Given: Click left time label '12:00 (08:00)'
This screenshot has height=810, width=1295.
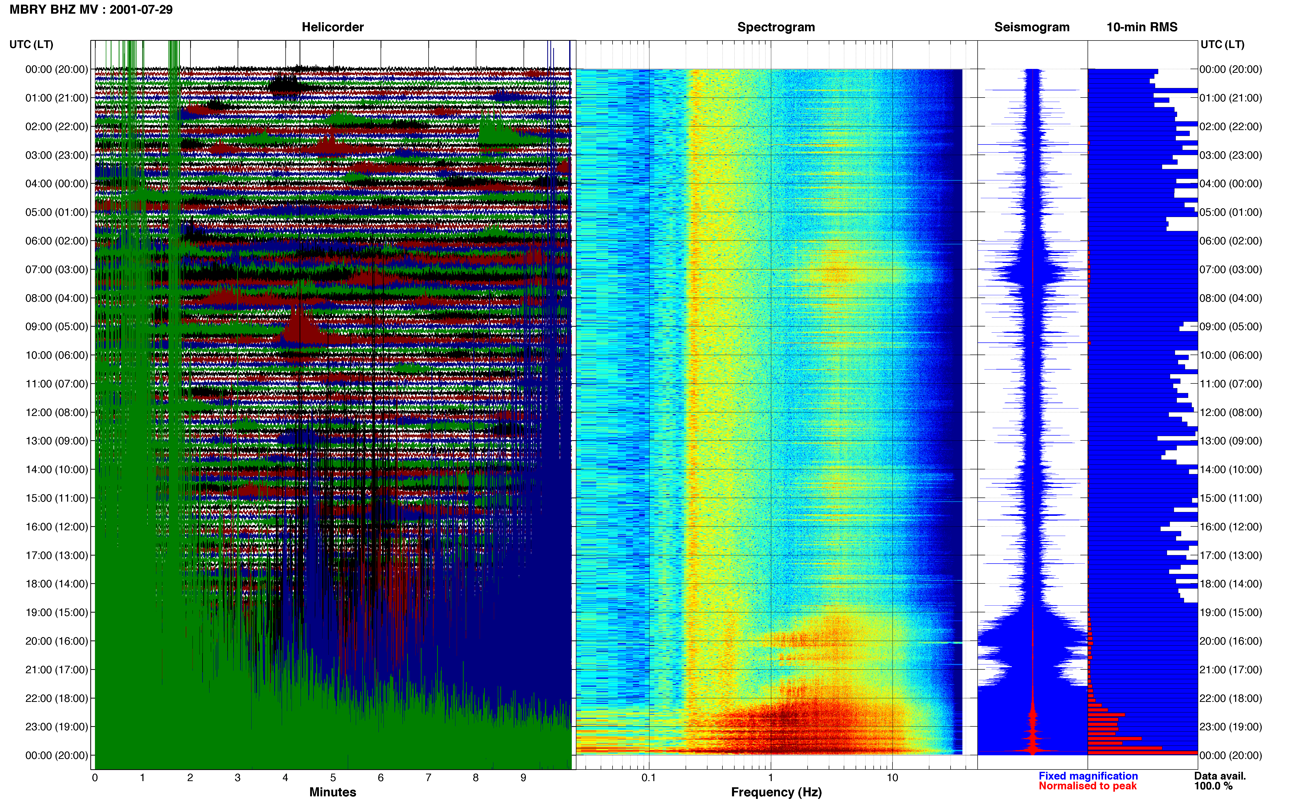Looking at the screenshot, I should point(57,413).
